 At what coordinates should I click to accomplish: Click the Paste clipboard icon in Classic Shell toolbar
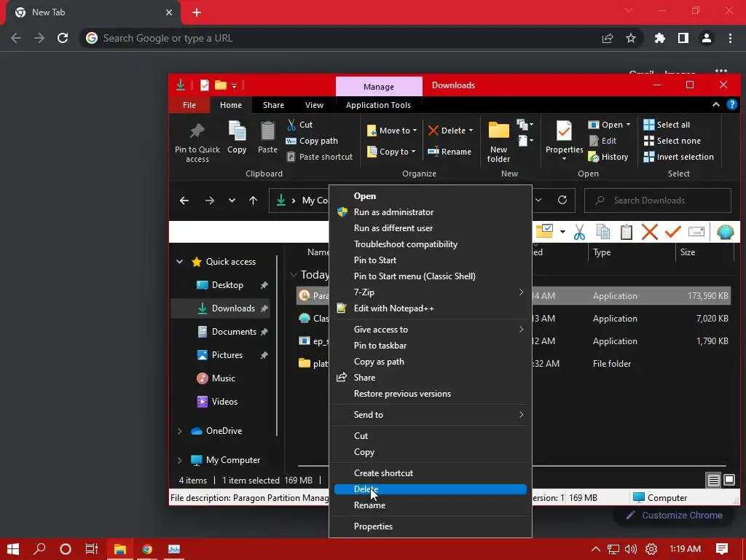(x=626, y=232)
